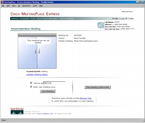The height and width of the screenshot is (123, 145).
Task: Click the Firefox icon in title bar
Action: coord(2,2)
